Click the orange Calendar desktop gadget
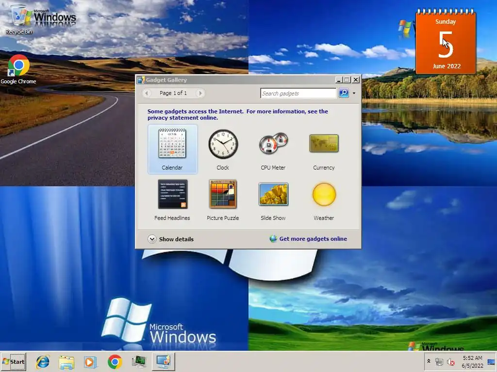This screenshot has width=497, height=372. [x=446, y=42]
